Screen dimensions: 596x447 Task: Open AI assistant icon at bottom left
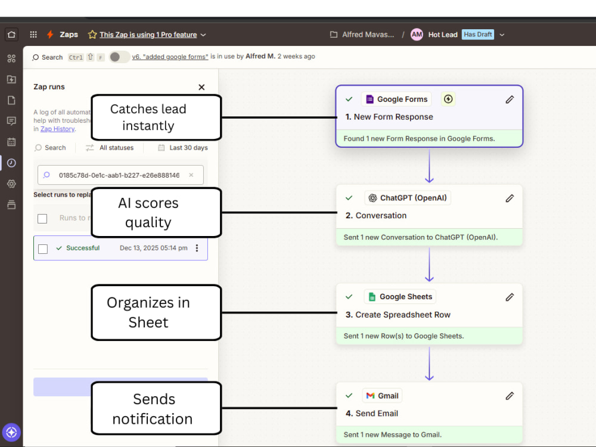[x=11, y=432]
